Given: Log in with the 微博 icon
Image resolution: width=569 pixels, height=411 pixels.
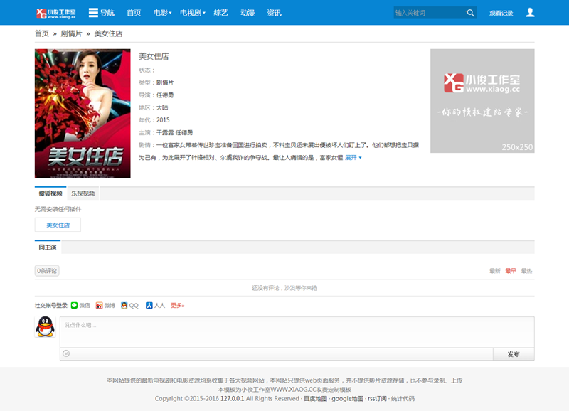Looking at the screenshot, I should pyautogui.click(x=99, y=306).
